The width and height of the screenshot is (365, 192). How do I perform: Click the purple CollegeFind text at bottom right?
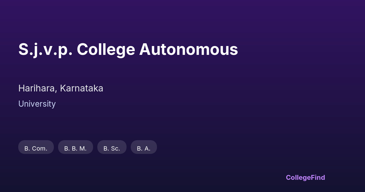pyautogui.click(x=305, y=177)
